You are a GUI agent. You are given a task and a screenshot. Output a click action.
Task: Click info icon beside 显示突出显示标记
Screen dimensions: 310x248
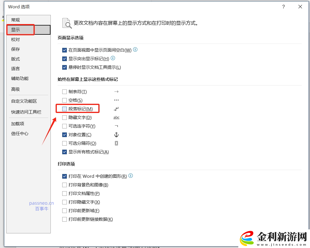[x=113, y=58]
